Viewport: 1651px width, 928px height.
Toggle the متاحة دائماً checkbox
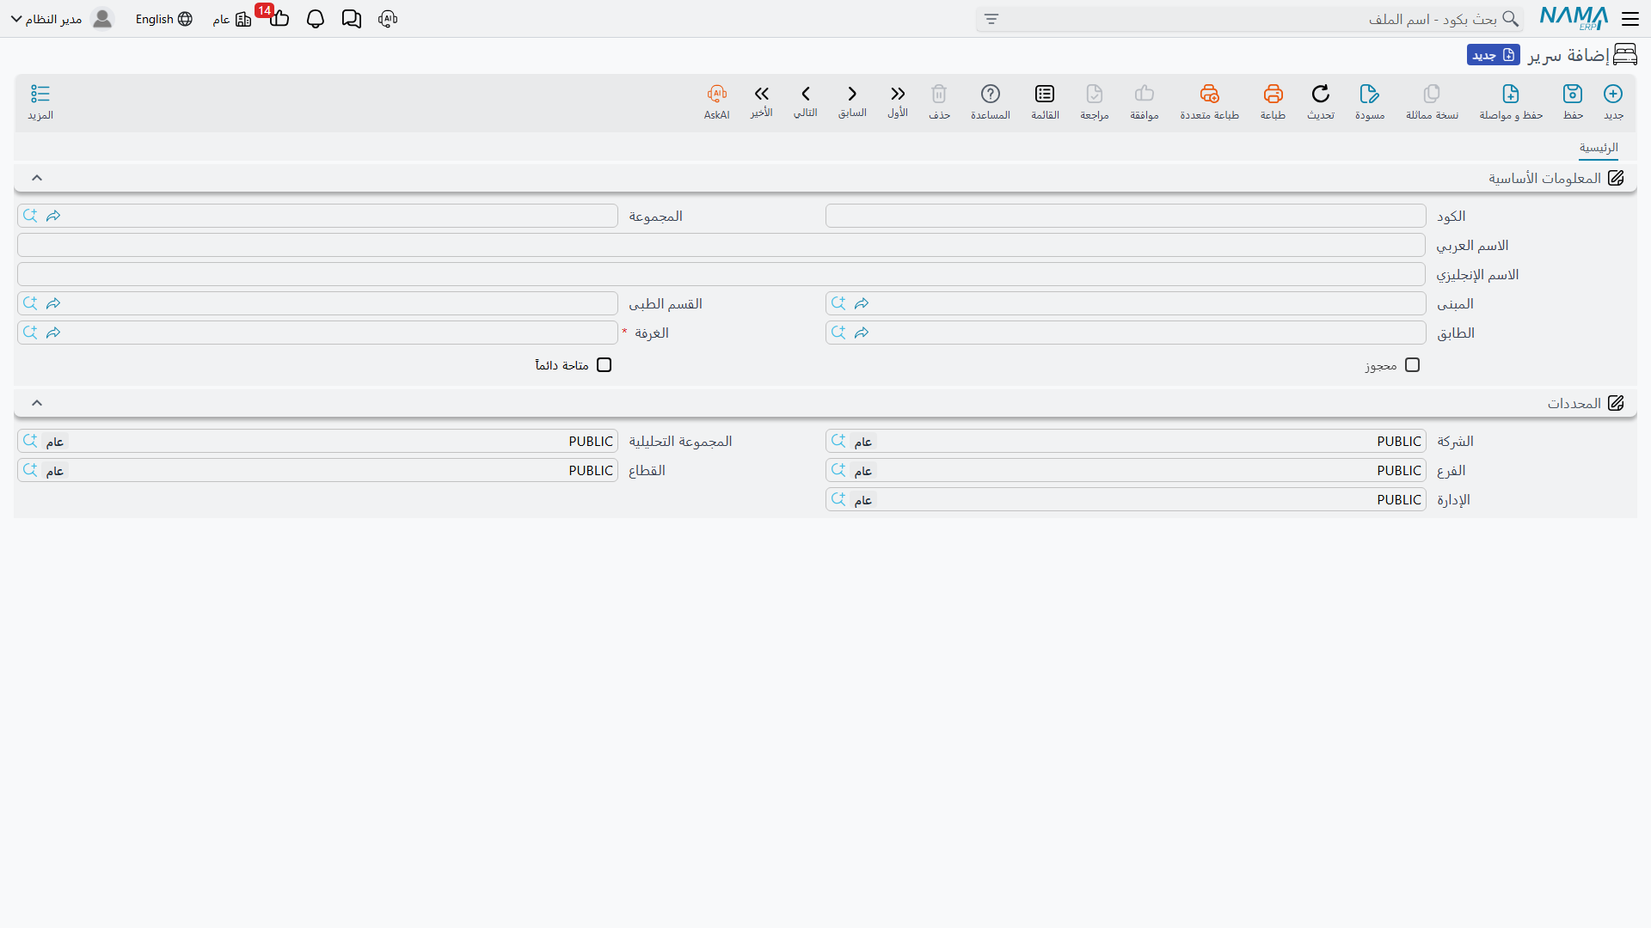(x=605, y=365)
